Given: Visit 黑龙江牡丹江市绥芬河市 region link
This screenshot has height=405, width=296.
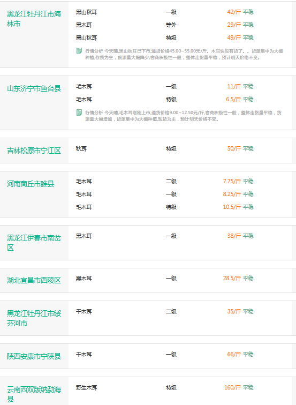Looking at the screenshot, I should (34, 318).
